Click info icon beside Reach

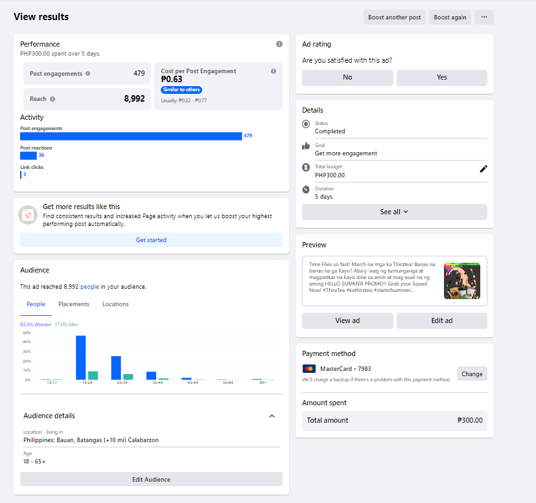click(x=52, y=99)
